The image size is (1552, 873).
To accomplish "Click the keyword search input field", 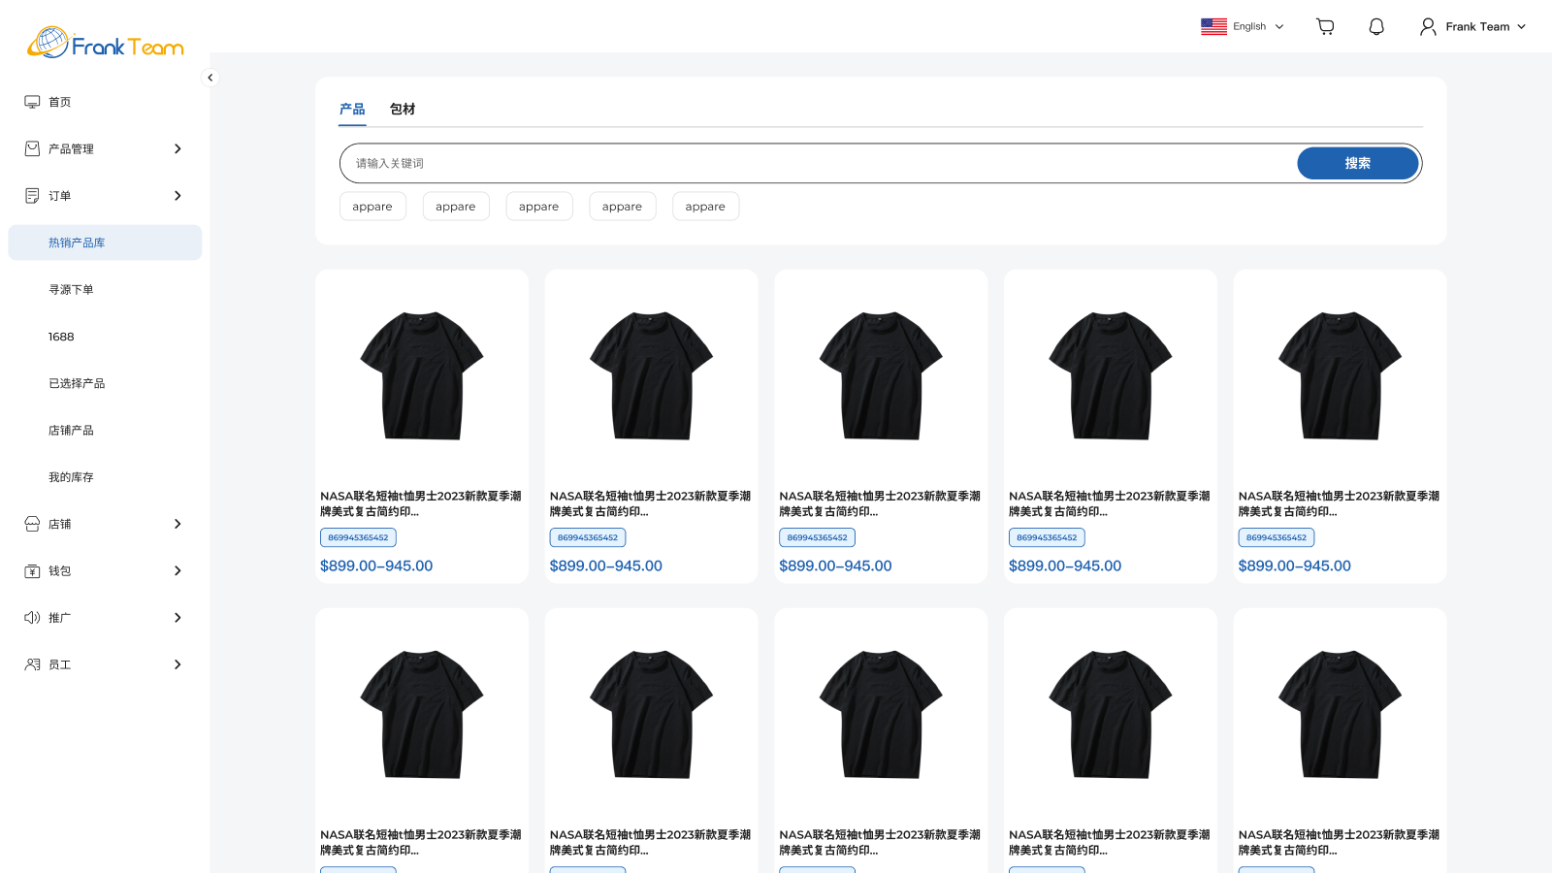I will click(776, 163).
